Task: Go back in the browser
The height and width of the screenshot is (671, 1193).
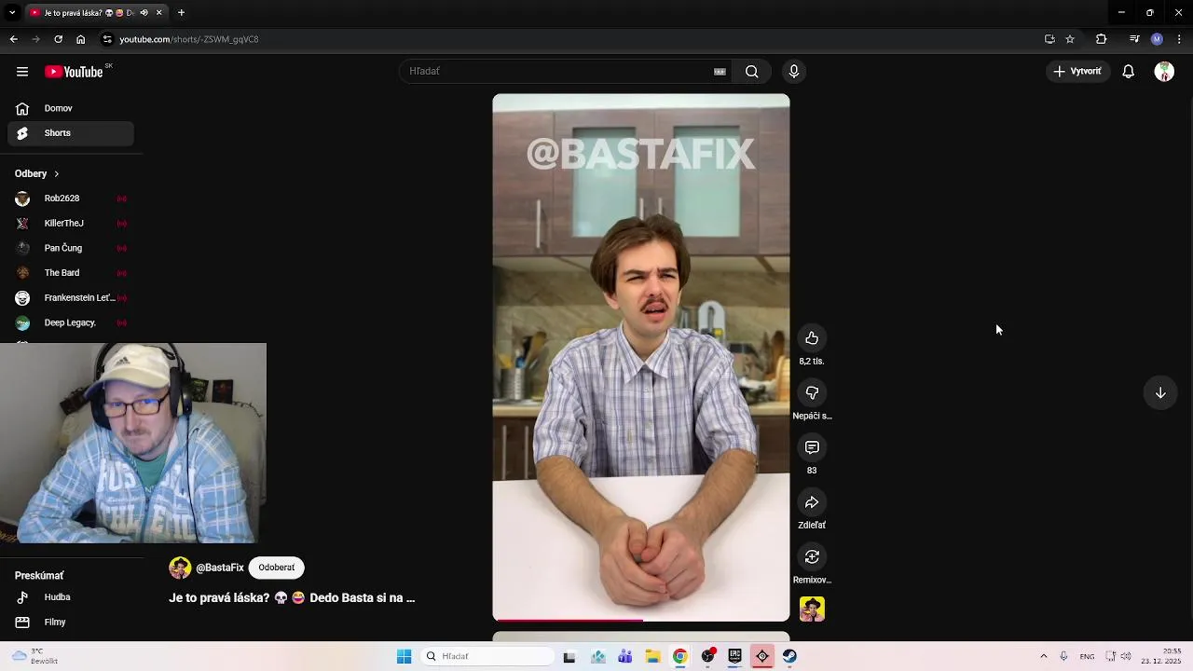Action: coord(13,39)
